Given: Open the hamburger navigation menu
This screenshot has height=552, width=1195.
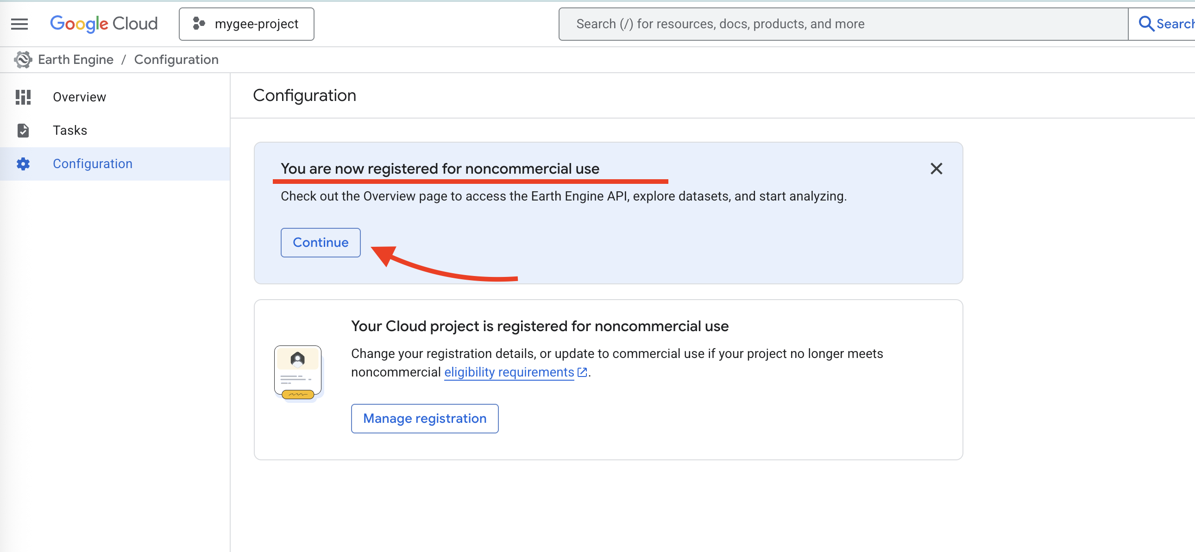Looking at the screenshot, I should [19, 24].
